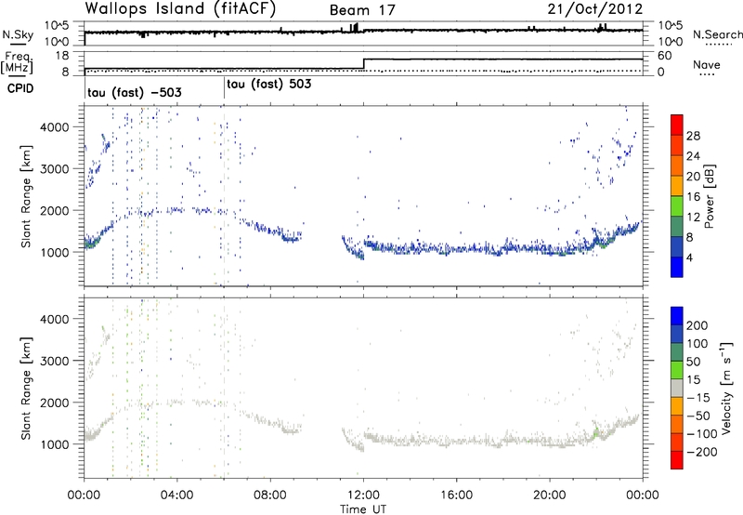
Task: Click the "Freq. [MHz]" axis label
Action: point(17,63)
